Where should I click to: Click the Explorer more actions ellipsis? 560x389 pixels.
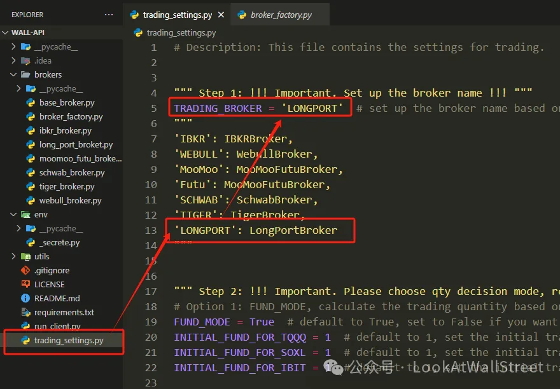pyautogui.click(x=109, y=14)
